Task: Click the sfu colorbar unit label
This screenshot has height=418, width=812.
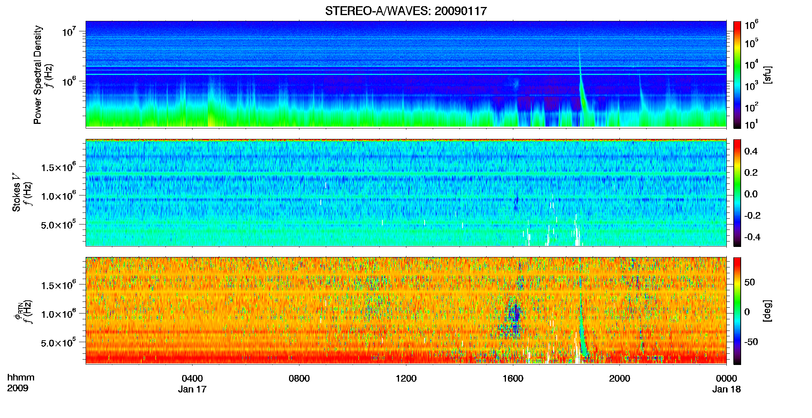Action: (x=767, y=75)
